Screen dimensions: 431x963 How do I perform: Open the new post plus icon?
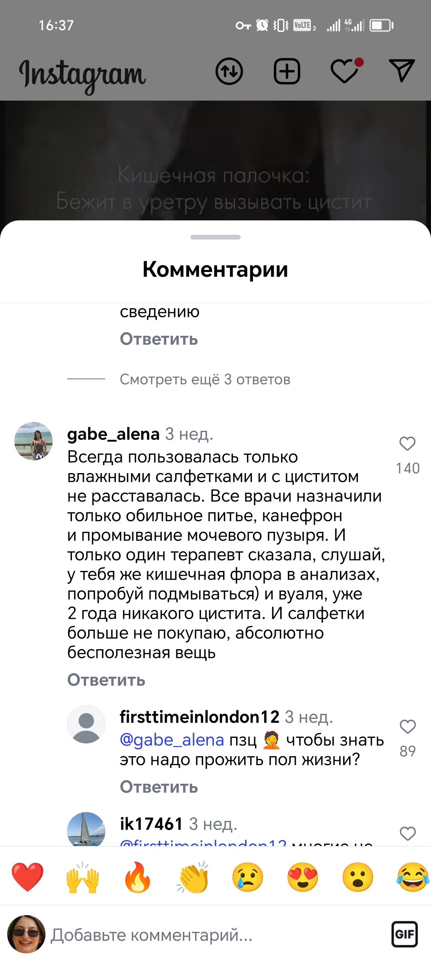287,71
